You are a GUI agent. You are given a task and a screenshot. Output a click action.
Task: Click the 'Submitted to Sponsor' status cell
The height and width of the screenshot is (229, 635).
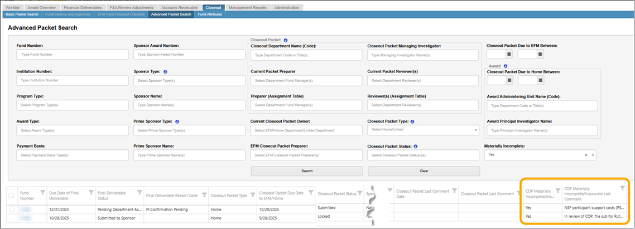(119, 218)
